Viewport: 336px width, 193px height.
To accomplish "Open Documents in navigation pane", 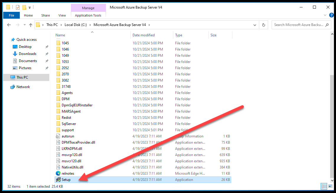I will 28,61.
